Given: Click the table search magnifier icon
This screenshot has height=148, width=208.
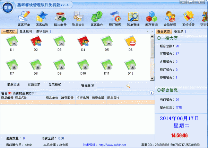Looking at the screenshot, I should [128, 86].
